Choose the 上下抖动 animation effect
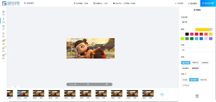The image size is (216, 102). click(185, 85)
